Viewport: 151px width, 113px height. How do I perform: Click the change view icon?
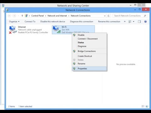coord(130,22)
